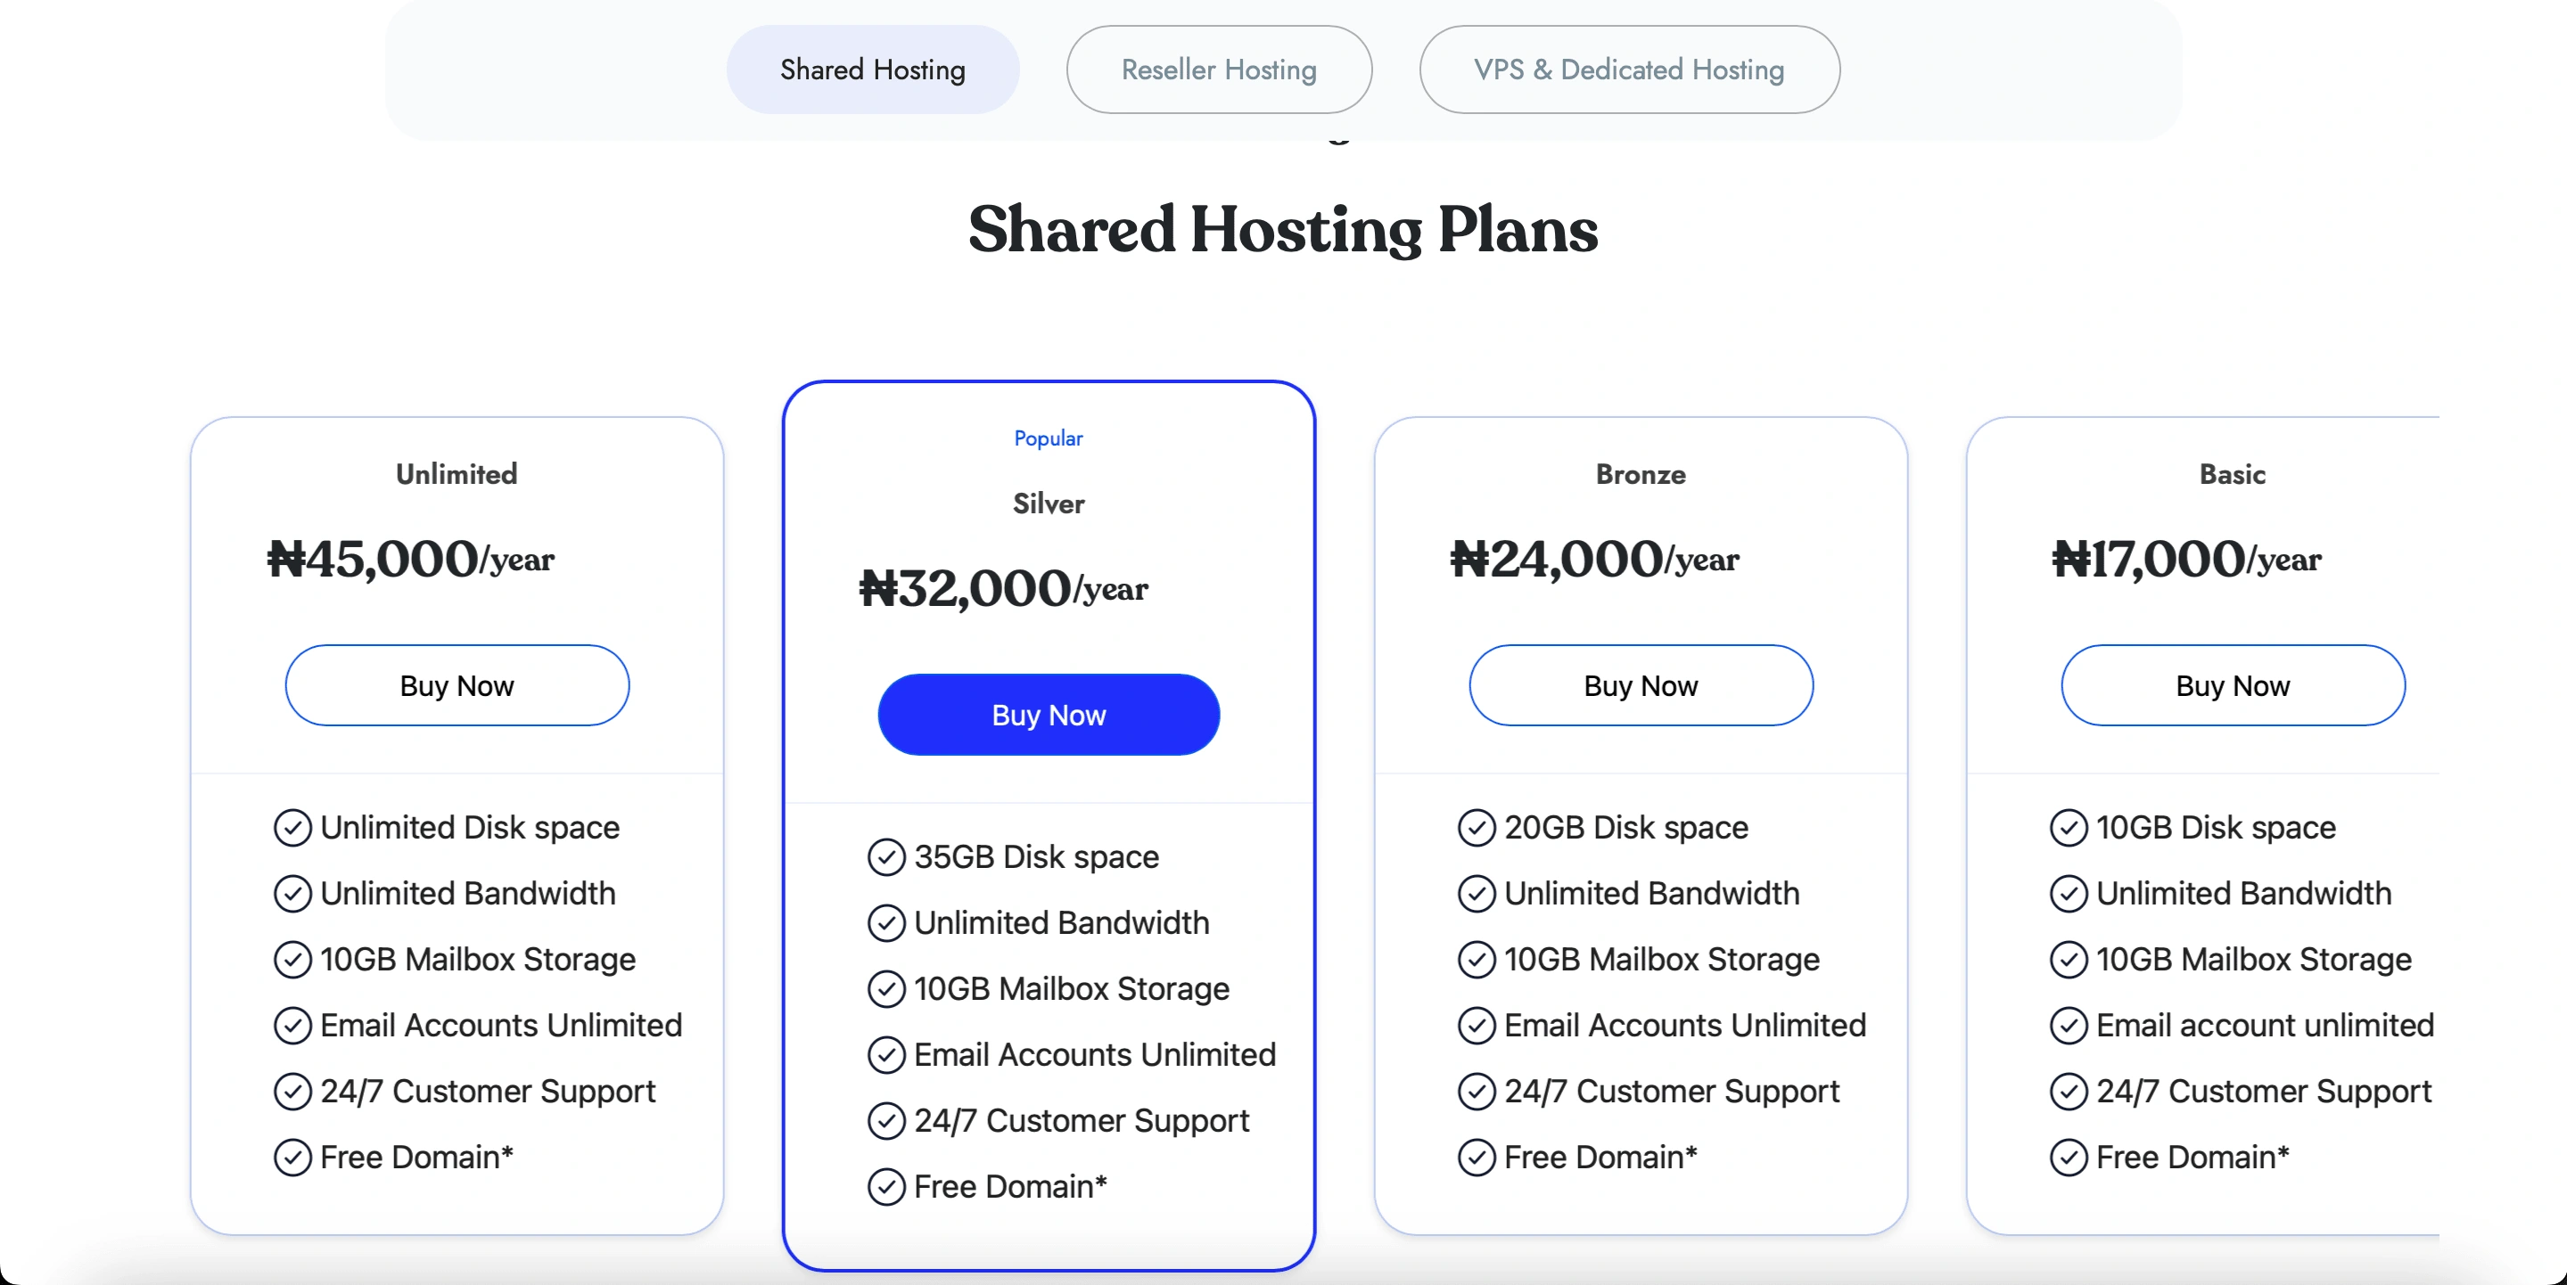Click checkmark icon next to 20GB Disk space
2567x1285 pixels.
1476,828
